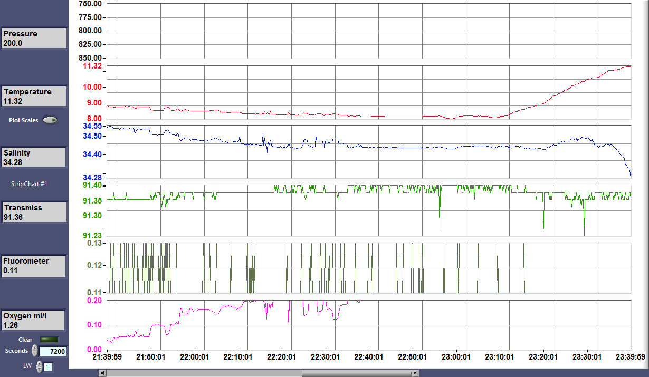649x377 pixels.
Task: Click the chart scrollbar right arrow
Action: click(416, 373)
